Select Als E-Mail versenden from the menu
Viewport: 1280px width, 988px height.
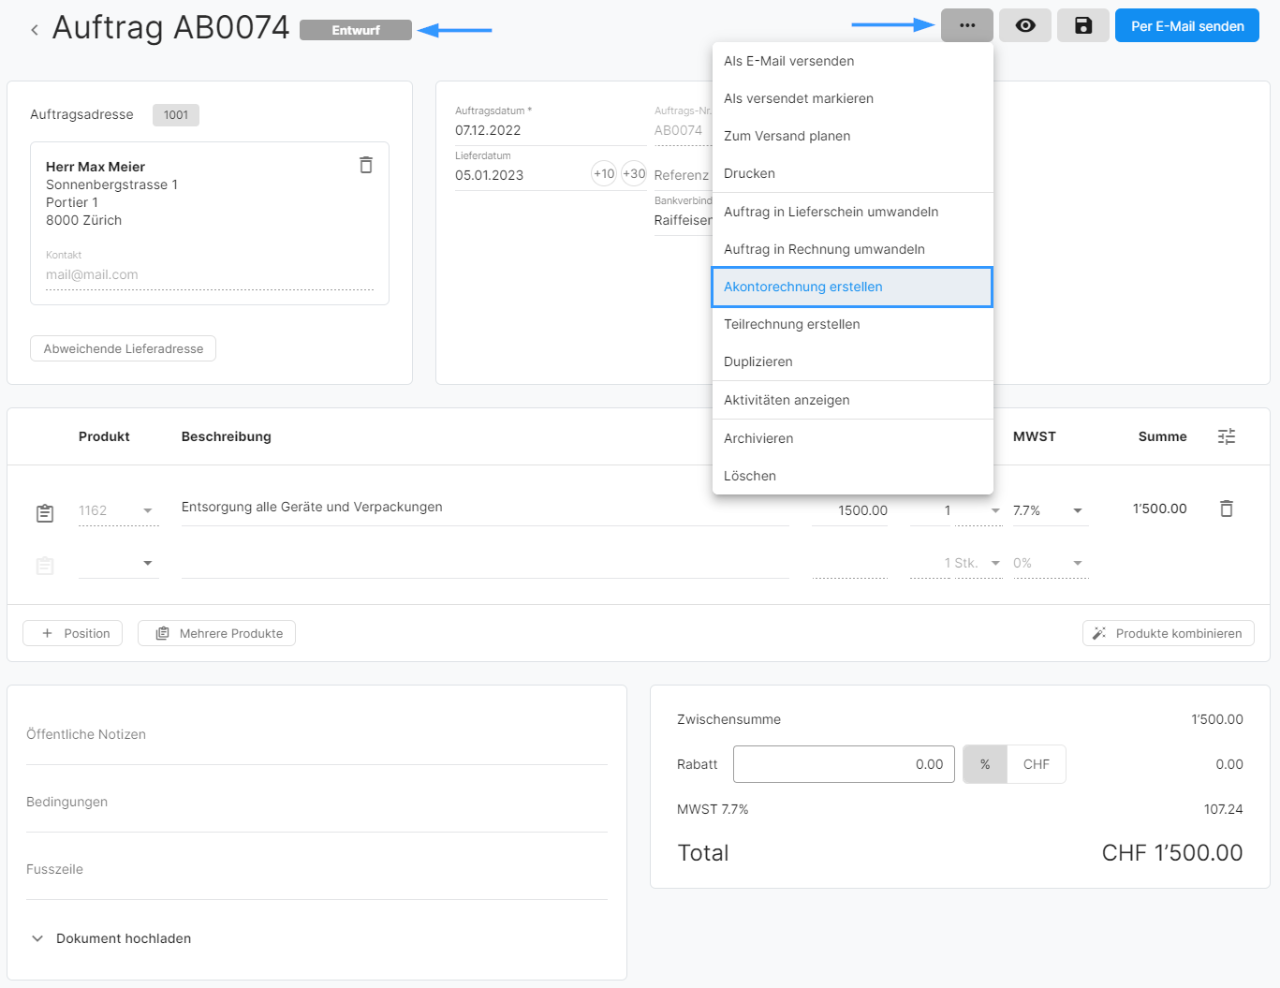click(x=852, y=61)
